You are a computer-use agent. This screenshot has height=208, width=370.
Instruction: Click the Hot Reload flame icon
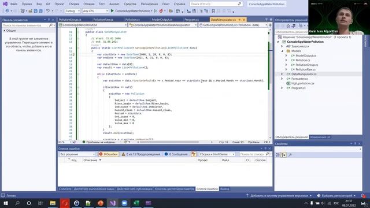(x=161, y=11)
